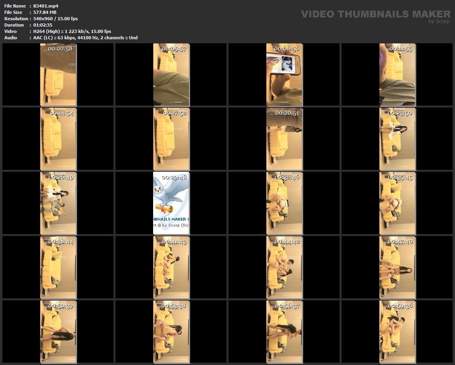Choose the frame at 00:44:42
The image size is (455, 365).
click(x=284, y=267)
